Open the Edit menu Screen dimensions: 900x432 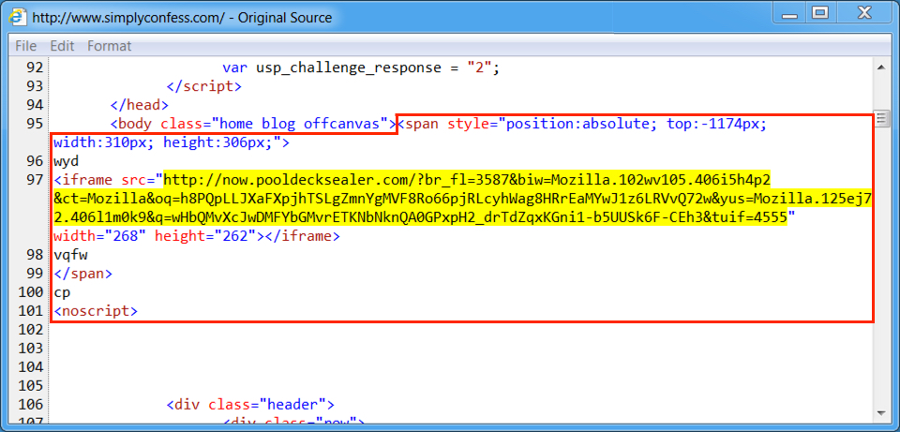[62, 46]
